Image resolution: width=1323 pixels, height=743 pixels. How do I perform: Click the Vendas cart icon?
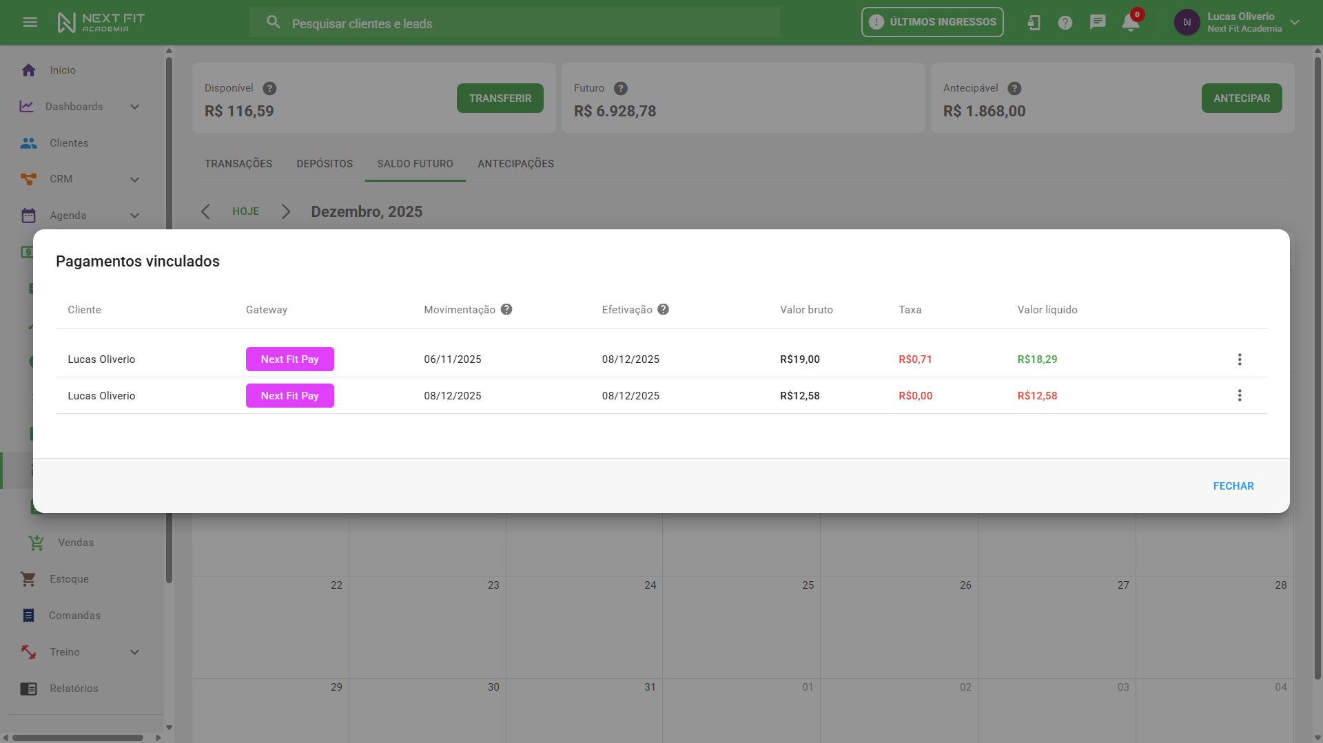tap(37, 543)
